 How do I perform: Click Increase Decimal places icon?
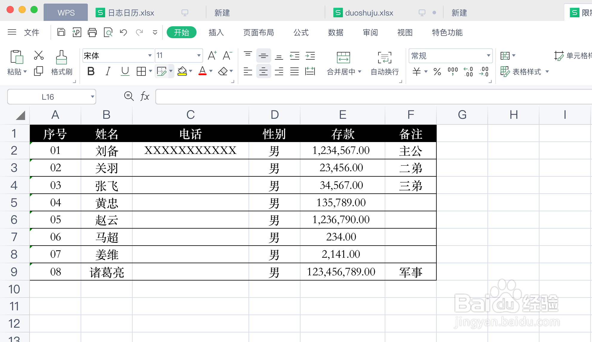[x=468, y=72]
